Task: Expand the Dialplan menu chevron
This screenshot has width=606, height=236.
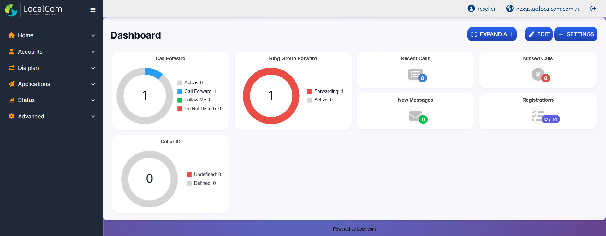Action: (x=93, y=68)
